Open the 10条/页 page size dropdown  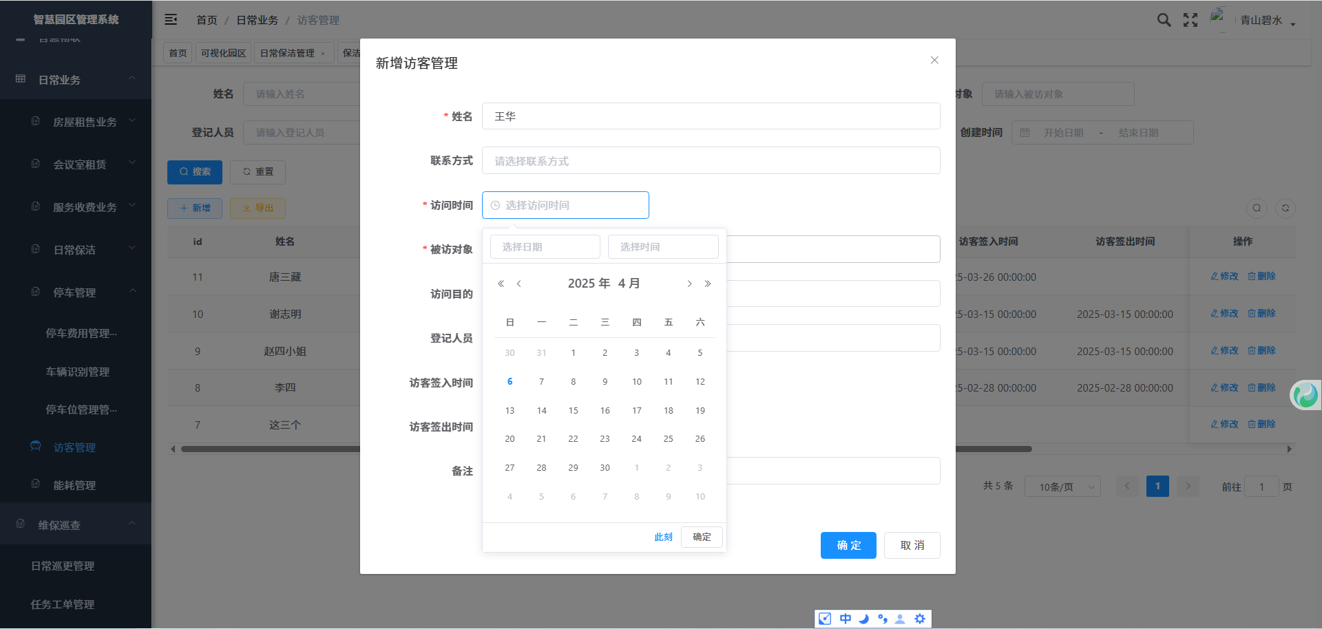click(x=1062, y=487)
